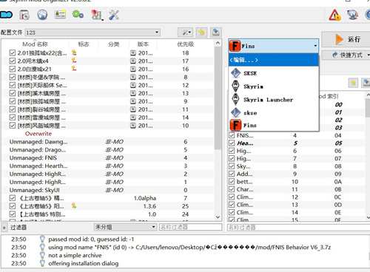This screenshot has height=272, width=370.
Task: Select Unmanaged: Hearth... row
Action: pyautogui.click(x=107, y=166)
